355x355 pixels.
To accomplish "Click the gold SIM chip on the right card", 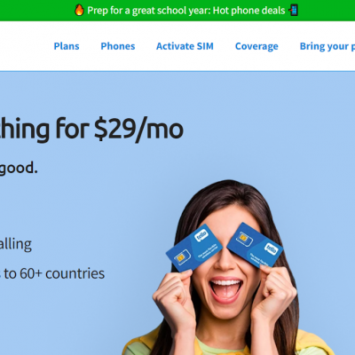I will click(244, 239).
